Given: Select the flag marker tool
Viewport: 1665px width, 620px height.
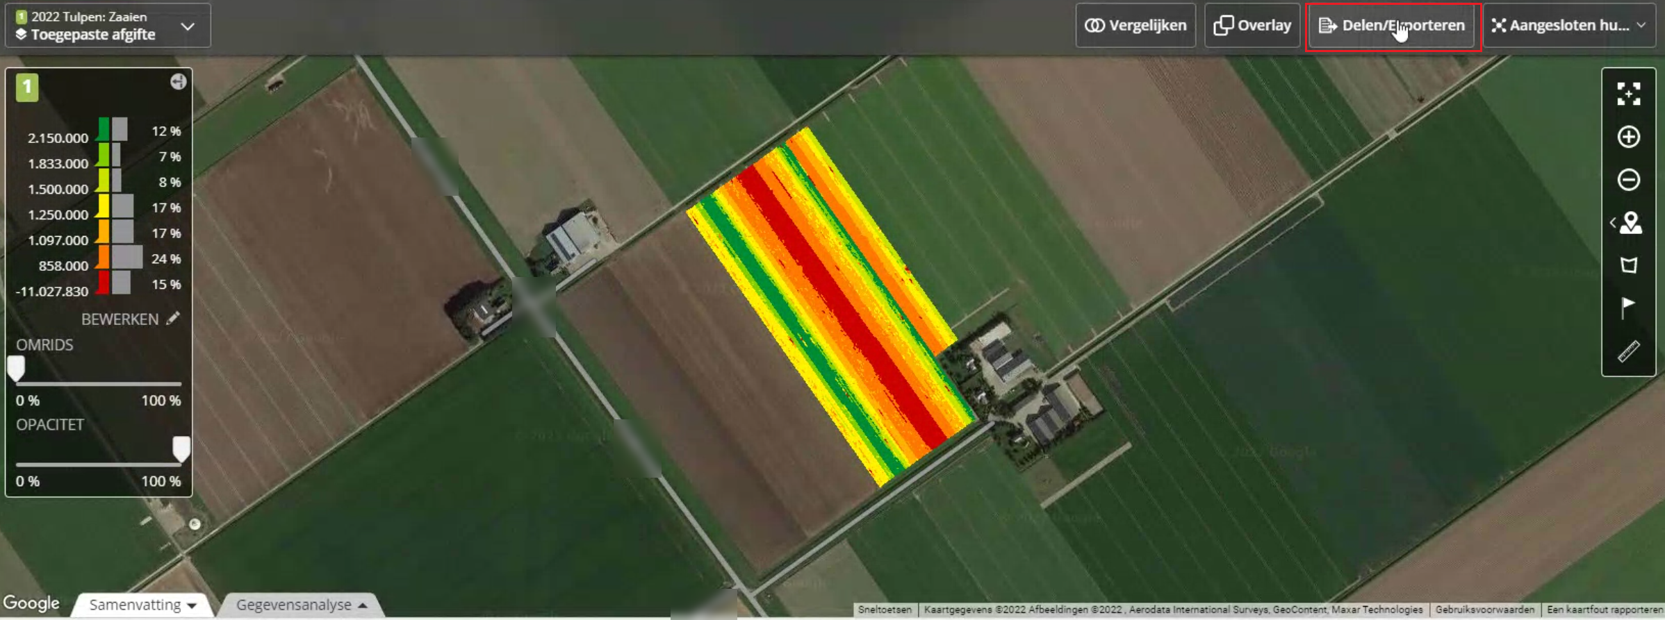Looking at the screenshot, I should click(x=1628, y=307).
